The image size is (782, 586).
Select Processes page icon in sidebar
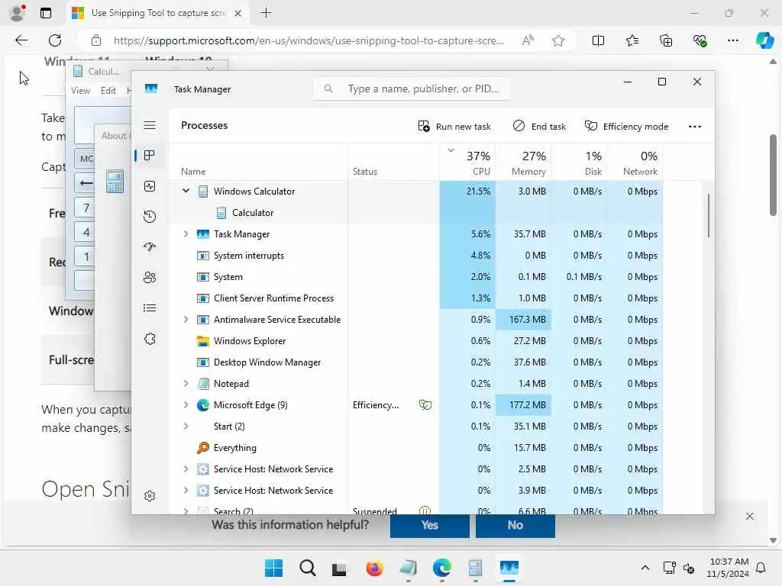point(149,156)
